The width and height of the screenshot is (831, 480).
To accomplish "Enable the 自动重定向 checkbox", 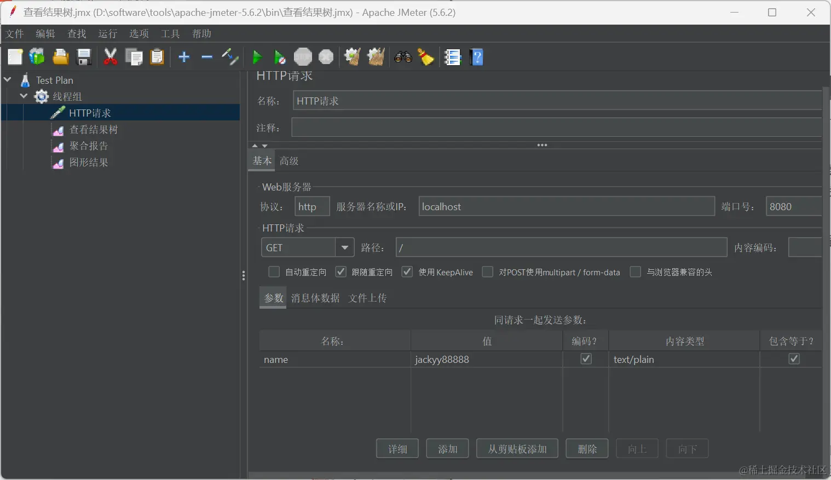I will click(274, 272).
